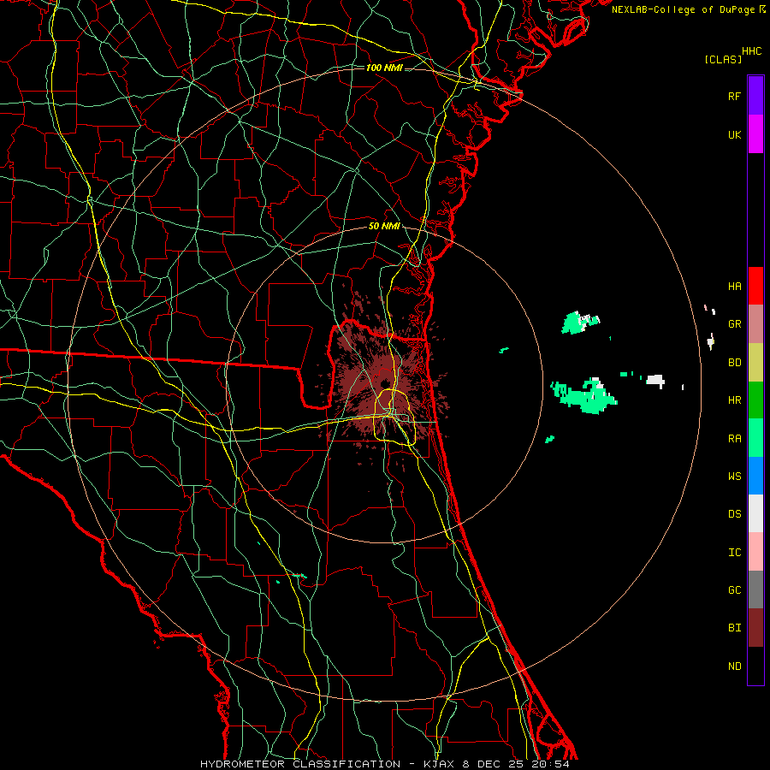Click the HA legend label

(x=734, y=287)
